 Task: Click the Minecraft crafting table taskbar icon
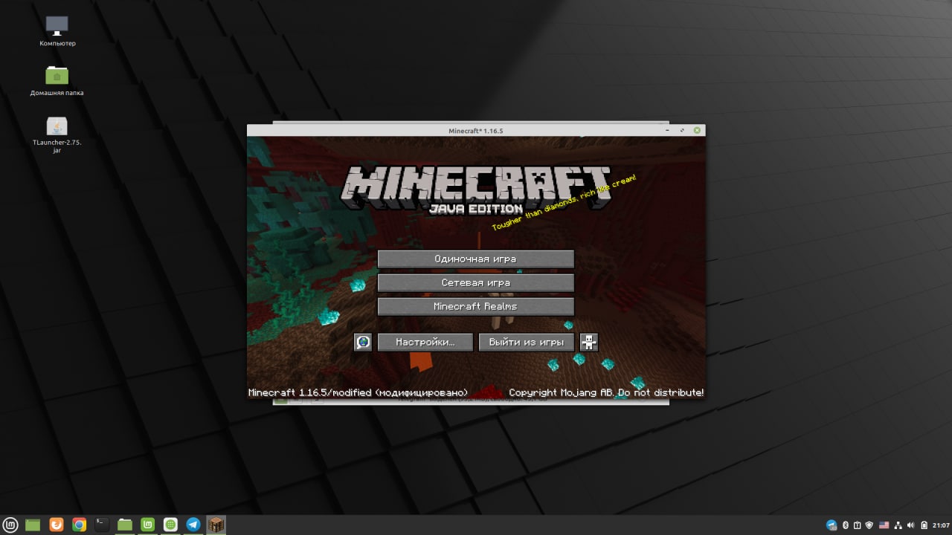(x=216, y=525)
